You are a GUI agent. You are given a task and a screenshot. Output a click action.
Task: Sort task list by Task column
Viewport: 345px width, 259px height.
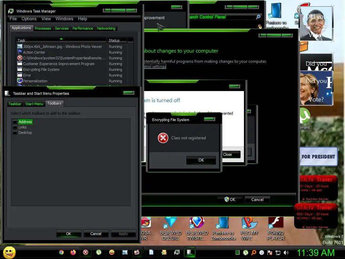tap(61, 40)
